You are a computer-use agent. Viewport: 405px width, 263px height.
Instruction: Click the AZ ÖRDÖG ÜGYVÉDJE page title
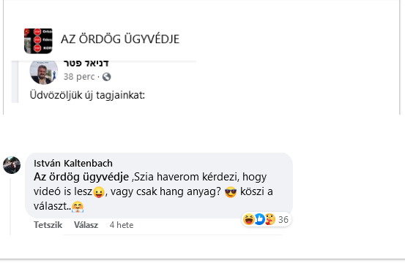click(x=120, y=39)
